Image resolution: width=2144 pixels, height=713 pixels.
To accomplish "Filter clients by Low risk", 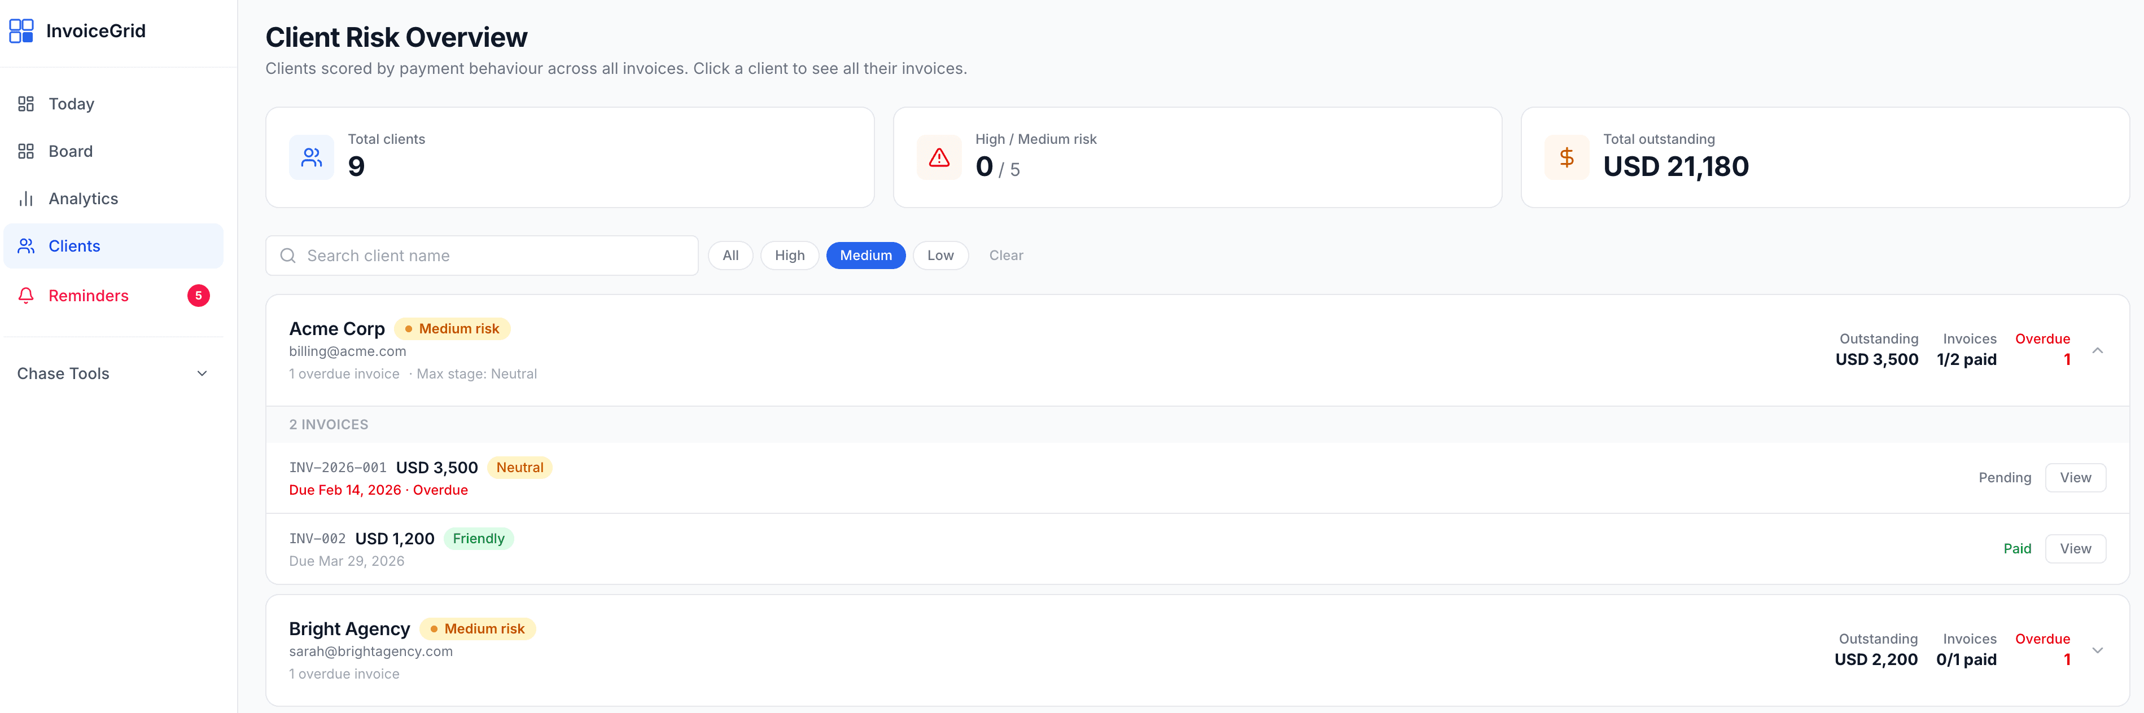I will 940,256.
